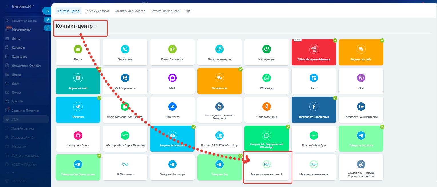Open the Одноклассники tile

[267, 110]
